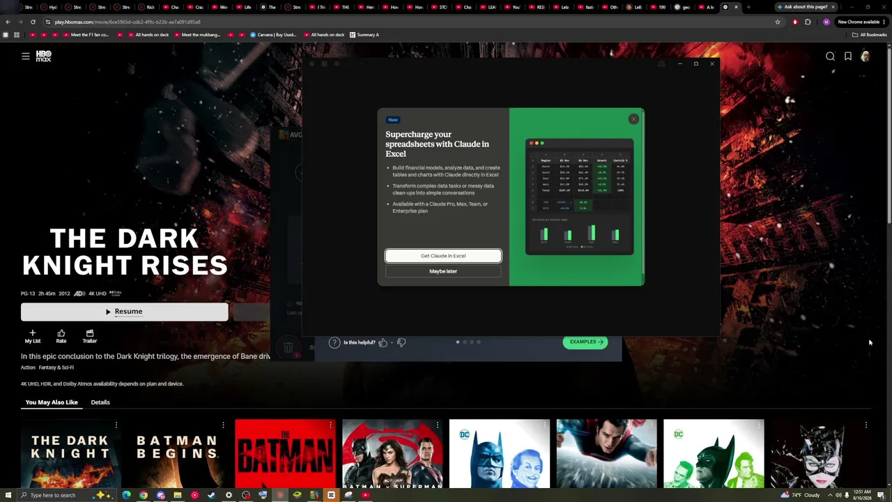The width and height of the screenshot is (892, 502).
Task: Click the HBO Max logo
Action: tap(43, 56)
